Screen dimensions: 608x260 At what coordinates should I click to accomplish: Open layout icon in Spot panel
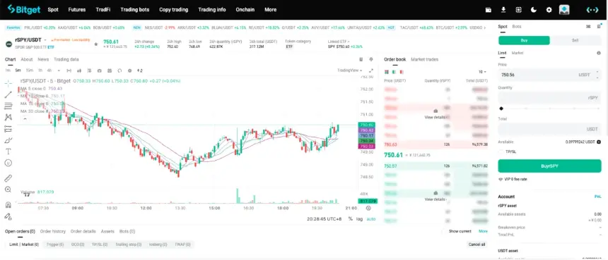589,27
